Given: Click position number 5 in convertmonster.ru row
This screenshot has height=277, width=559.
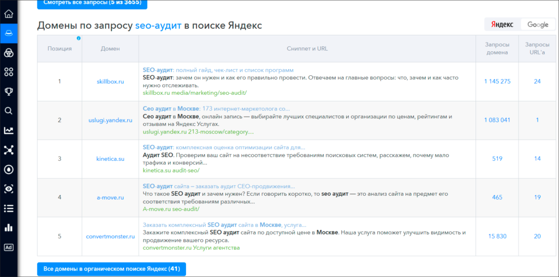Looking at the screenshot, I should pyautogui.click(x=60, y=237).
